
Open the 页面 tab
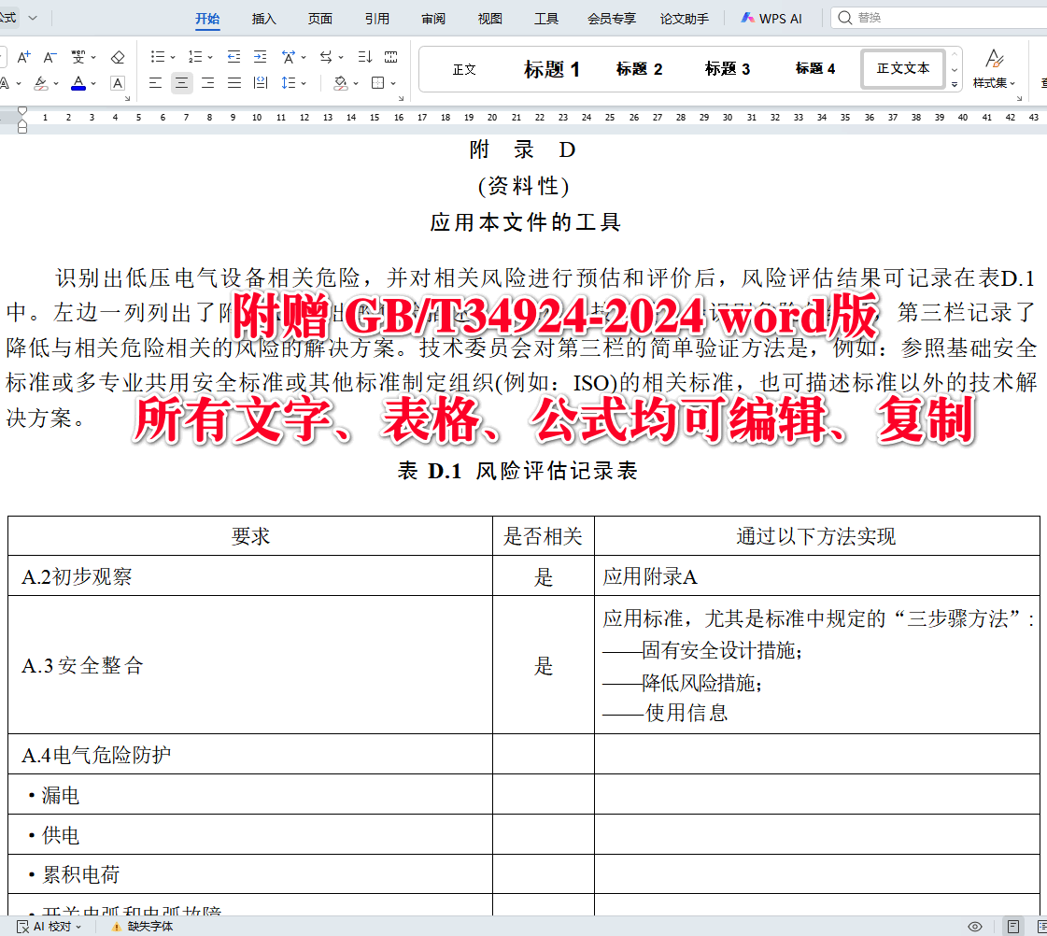click(319, 19)
